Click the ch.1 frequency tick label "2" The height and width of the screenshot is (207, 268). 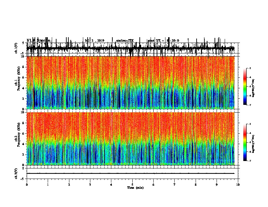[24, 98]
